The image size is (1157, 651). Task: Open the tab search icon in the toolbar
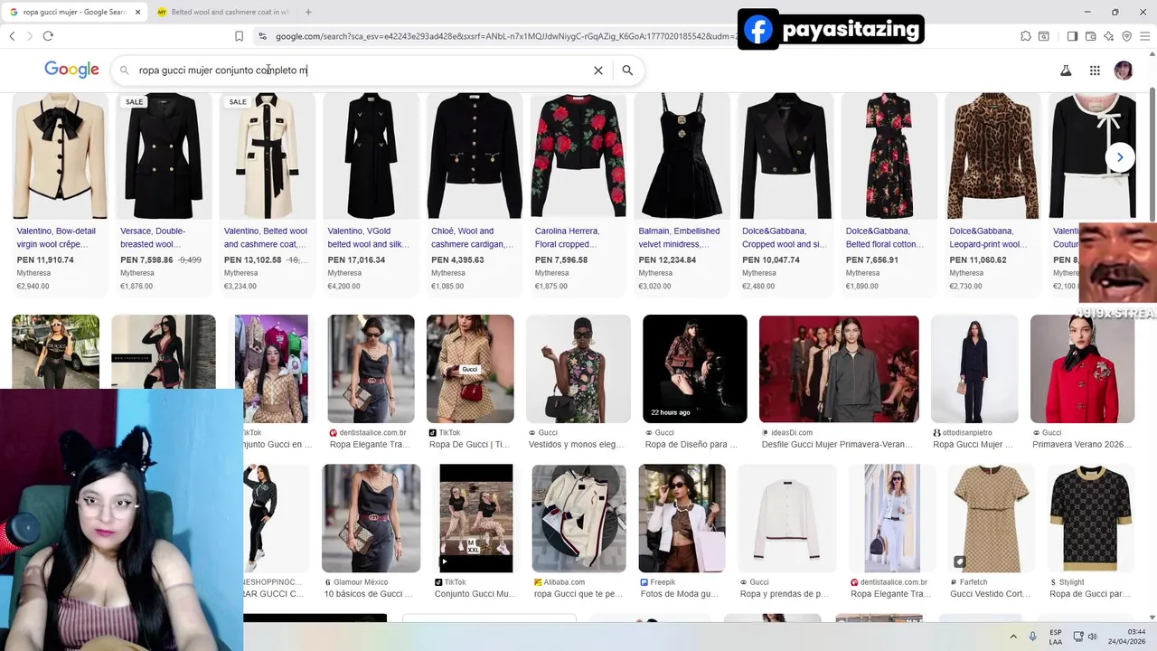[1044, 36]
